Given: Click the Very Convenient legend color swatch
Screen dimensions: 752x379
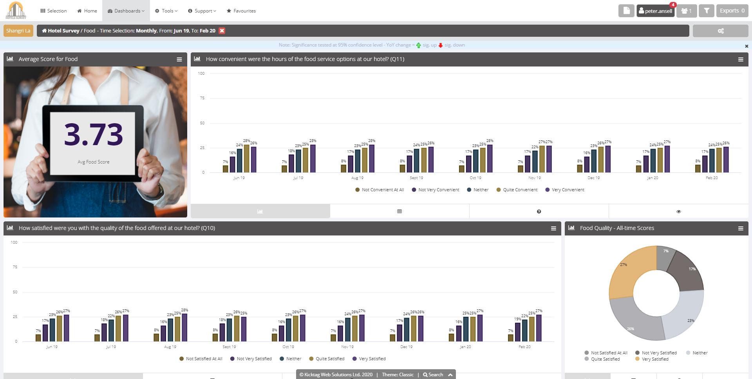Looking at the screenshot, I should pyautogui.click(x=547, y=190).
